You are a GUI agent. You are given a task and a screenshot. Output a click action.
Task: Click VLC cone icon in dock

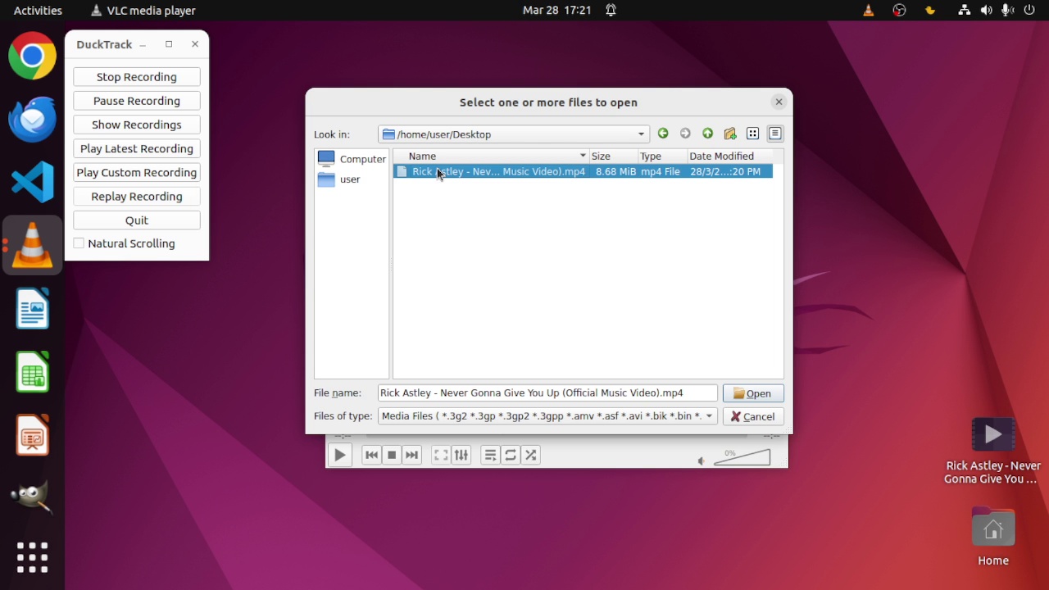[33, 245]
